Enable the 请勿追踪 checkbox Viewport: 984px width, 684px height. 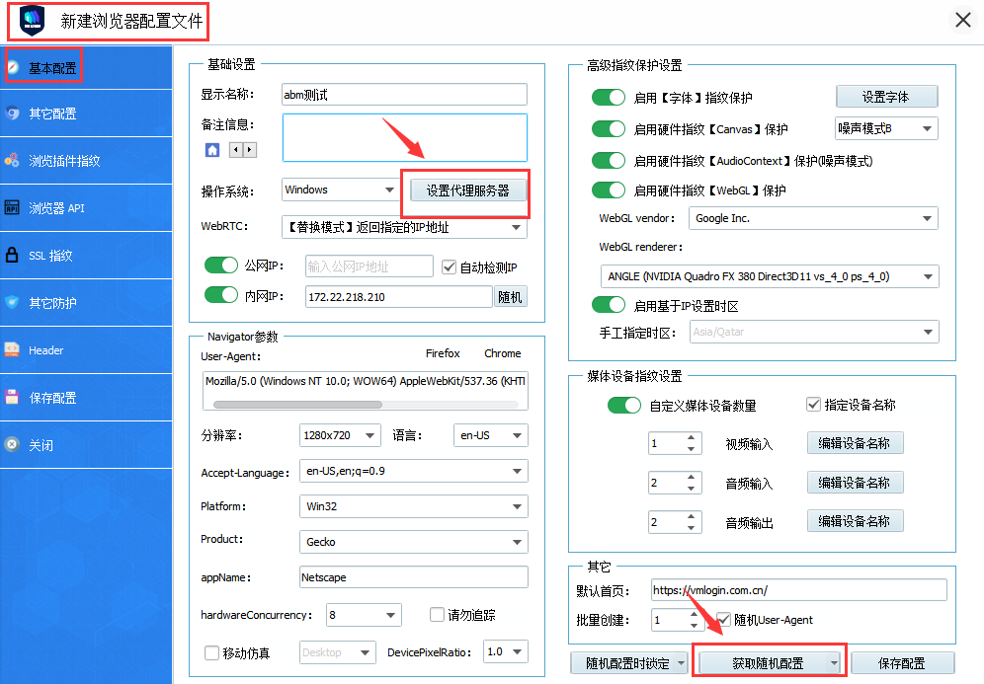(437, 615)
